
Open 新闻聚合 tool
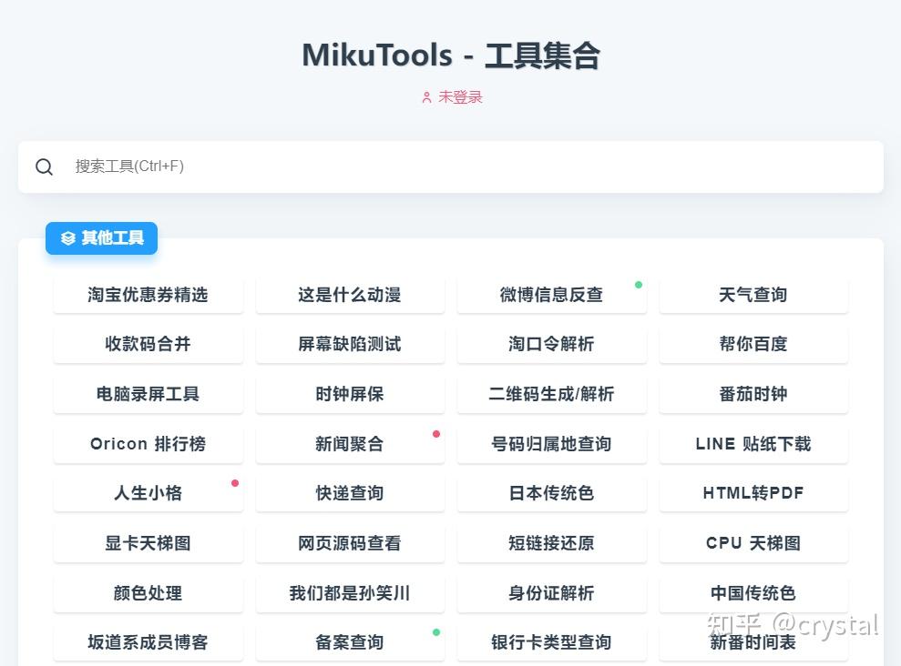tap(350, 444)
